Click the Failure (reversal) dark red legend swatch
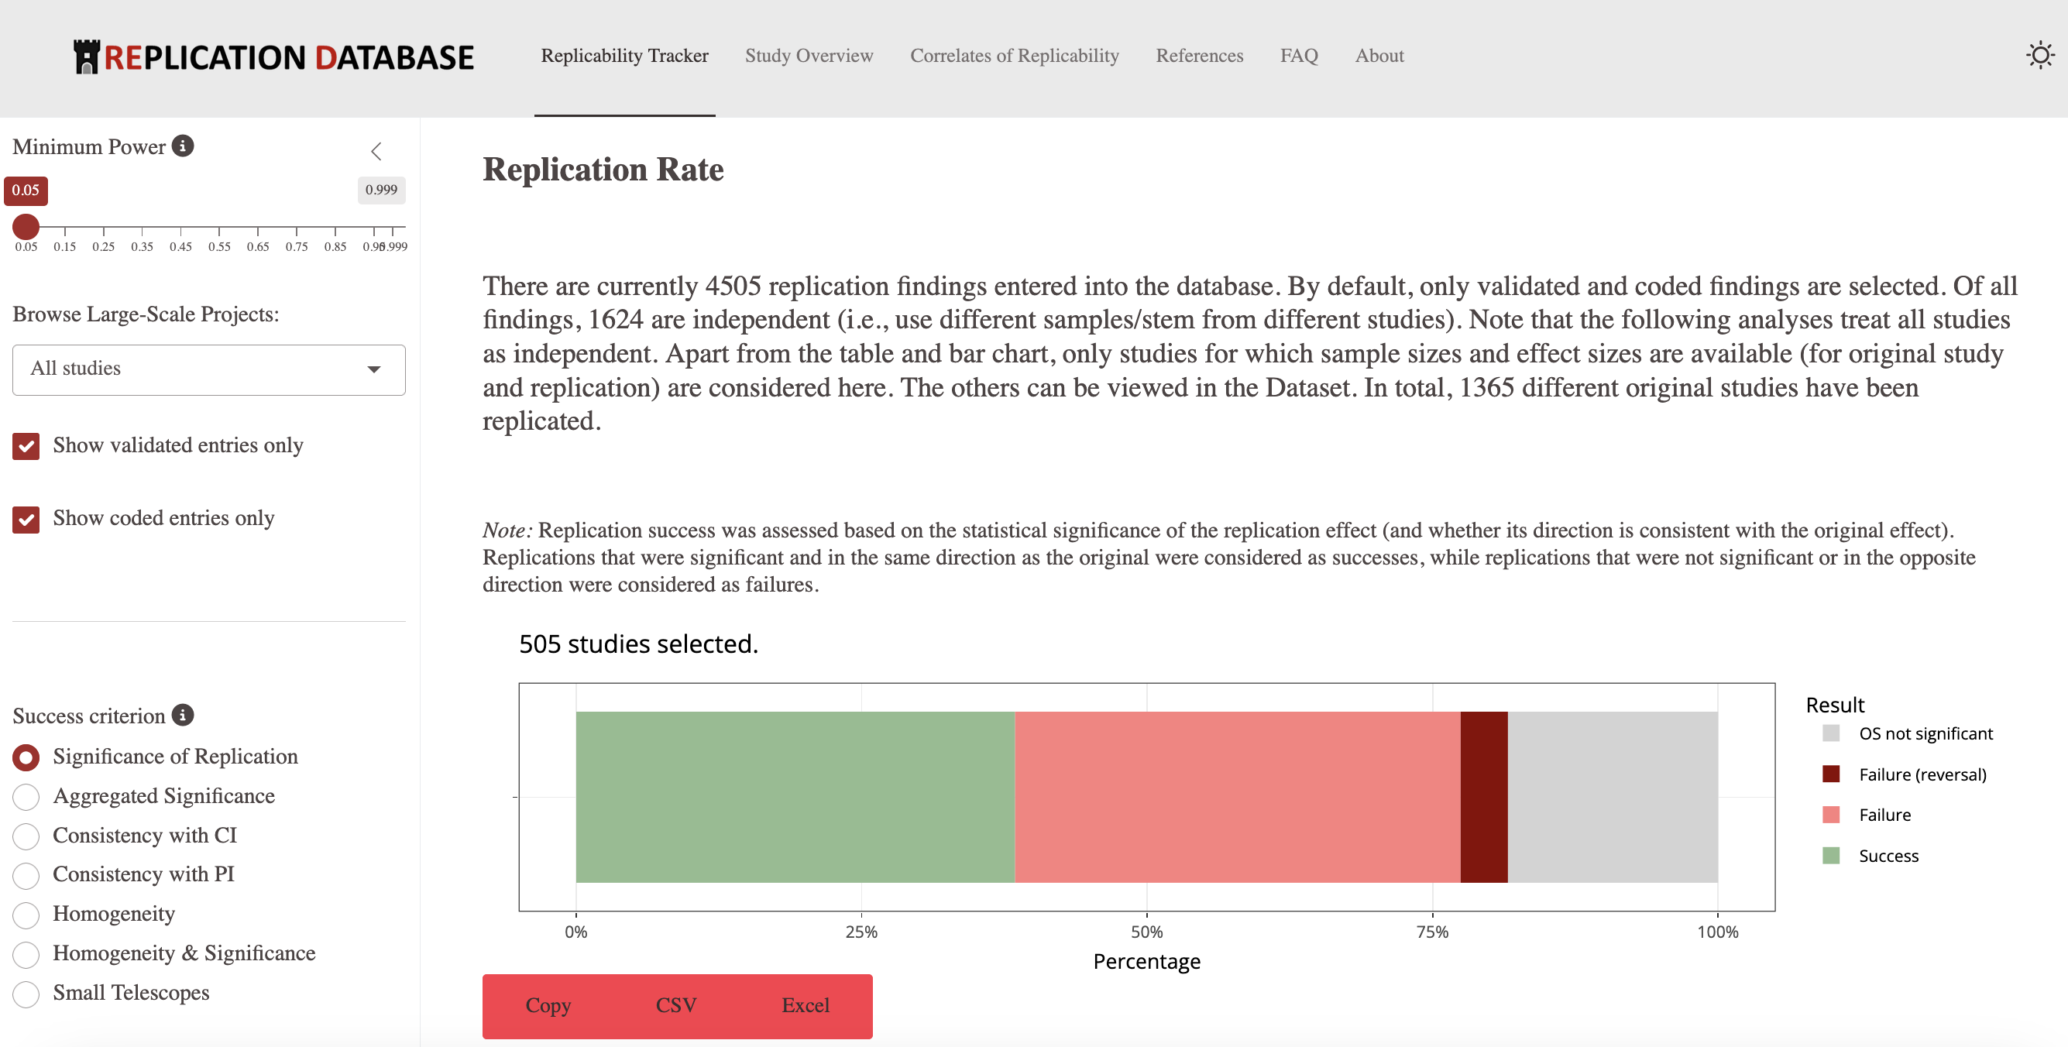Viewport: 2068px width, 1047px height. pyautogui.click(x=1831, y=774)
